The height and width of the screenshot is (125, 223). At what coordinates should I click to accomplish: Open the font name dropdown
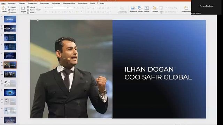65,8
